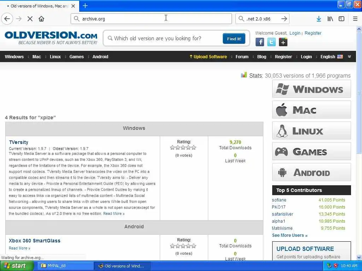Rate TVersity with its star rating

coord(183,147)
